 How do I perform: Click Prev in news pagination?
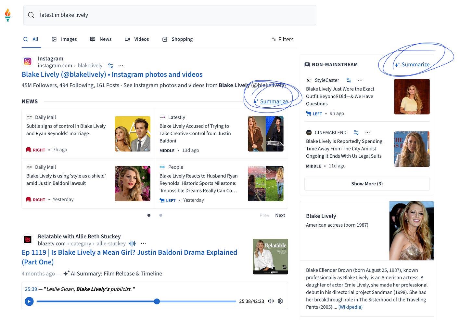(x=264, y=215)
